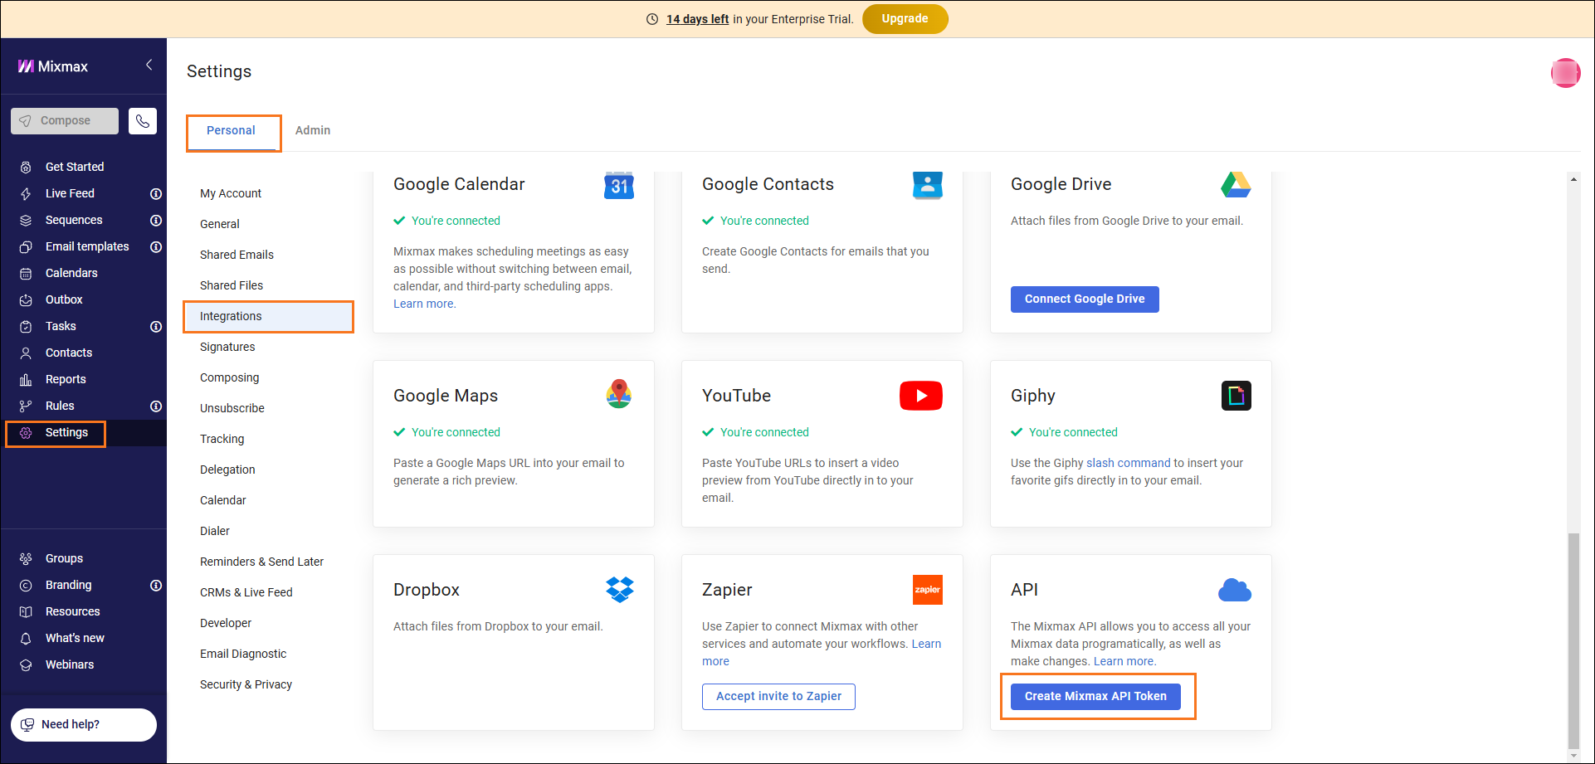1595x764 pixels.
Task: Click Learn more link in API card
Action: tap(1124, 662)
